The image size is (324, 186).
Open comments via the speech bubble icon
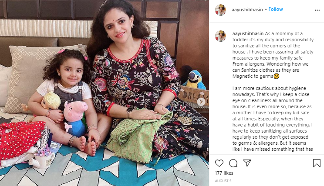(x=233, y=163)
